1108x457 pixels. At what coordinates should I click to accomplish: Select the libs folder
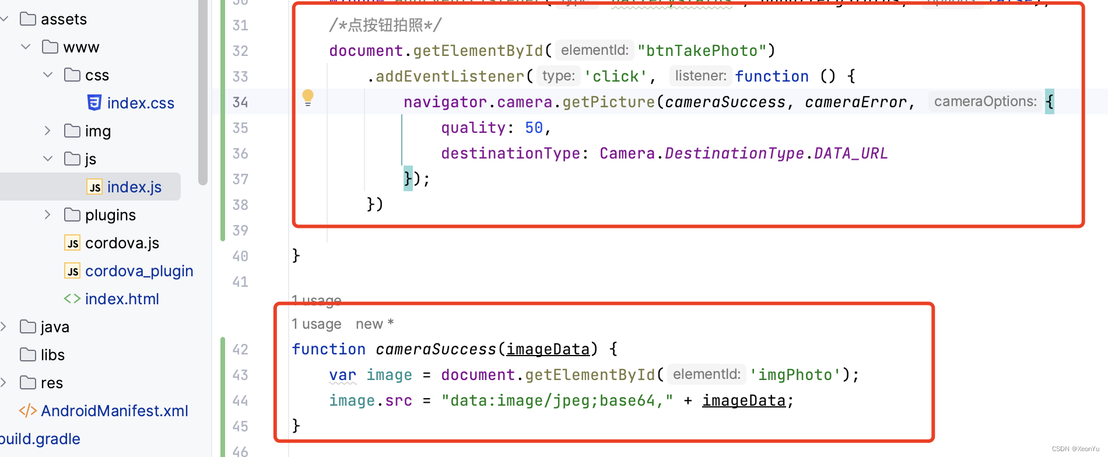(52, 355)
